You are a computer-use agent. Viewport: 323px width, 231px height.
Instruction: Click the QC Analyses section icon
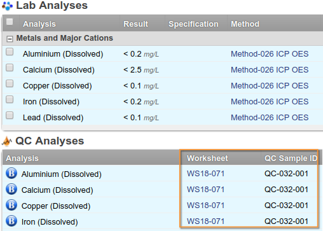7,141
